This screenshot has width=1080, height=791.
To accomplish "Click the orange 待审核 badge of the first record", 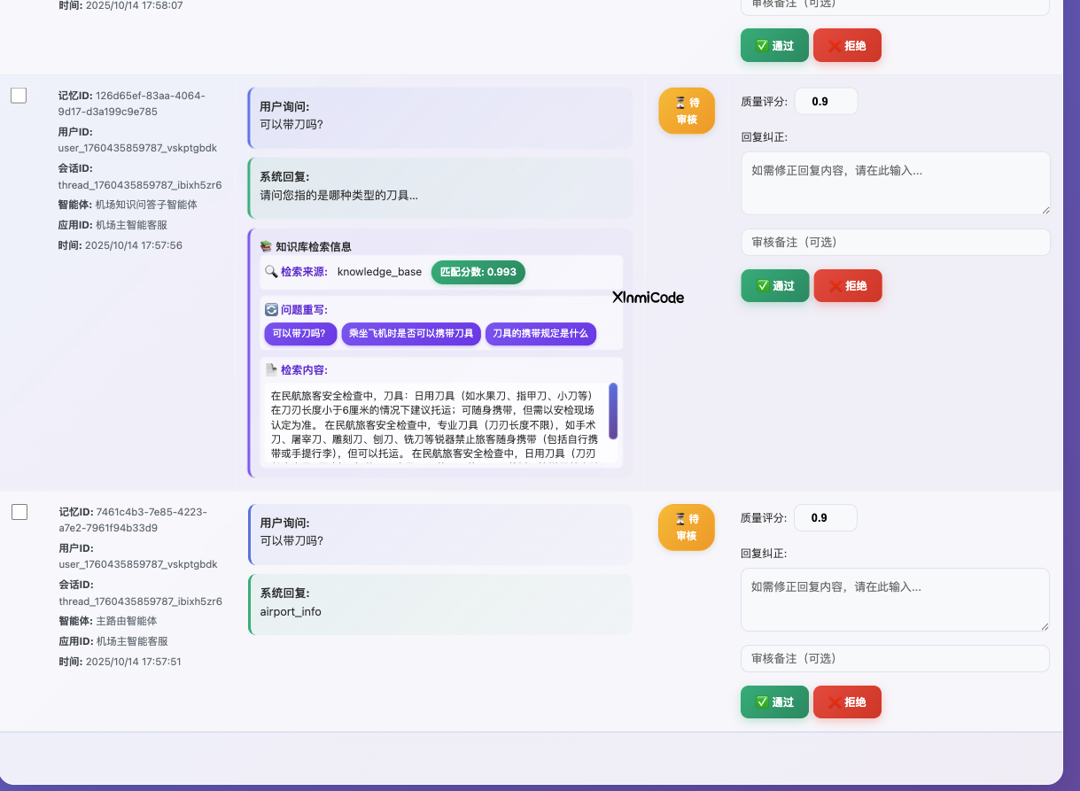I will pos(687,111).
